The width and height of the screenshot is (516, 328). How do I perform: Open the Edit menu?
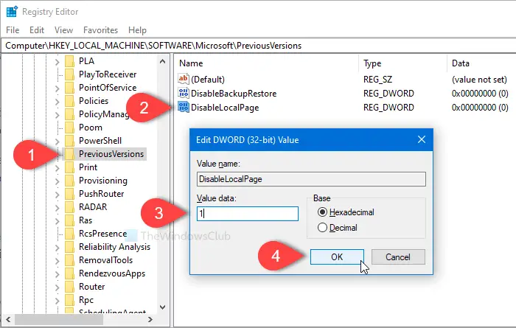[x=37, y=30]
